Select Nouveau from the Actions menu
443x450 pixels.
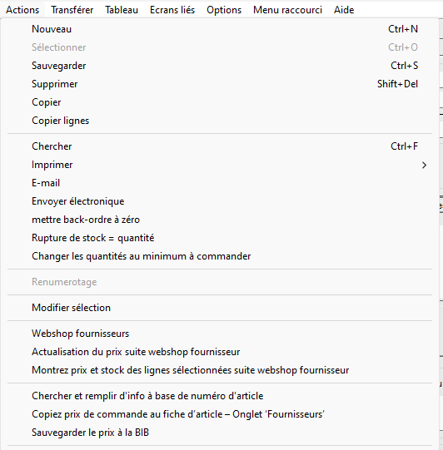[x=220, y=29]
